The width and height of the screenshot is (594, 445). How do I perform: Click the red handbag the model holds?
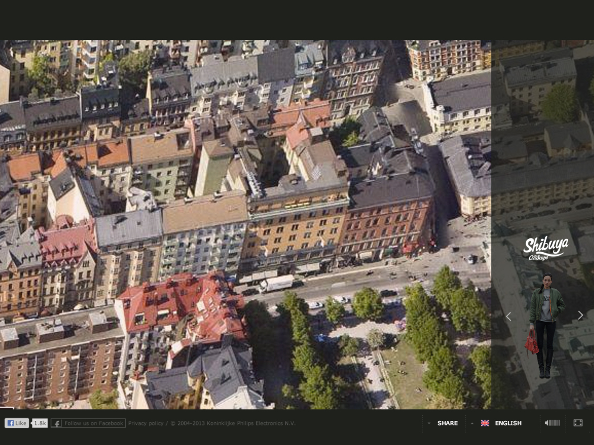coord(532,343)
